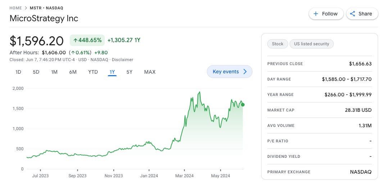Viewport: 382px width, 183px height.
Task: Switch chart to 6M range
Action: coord(73,72)
